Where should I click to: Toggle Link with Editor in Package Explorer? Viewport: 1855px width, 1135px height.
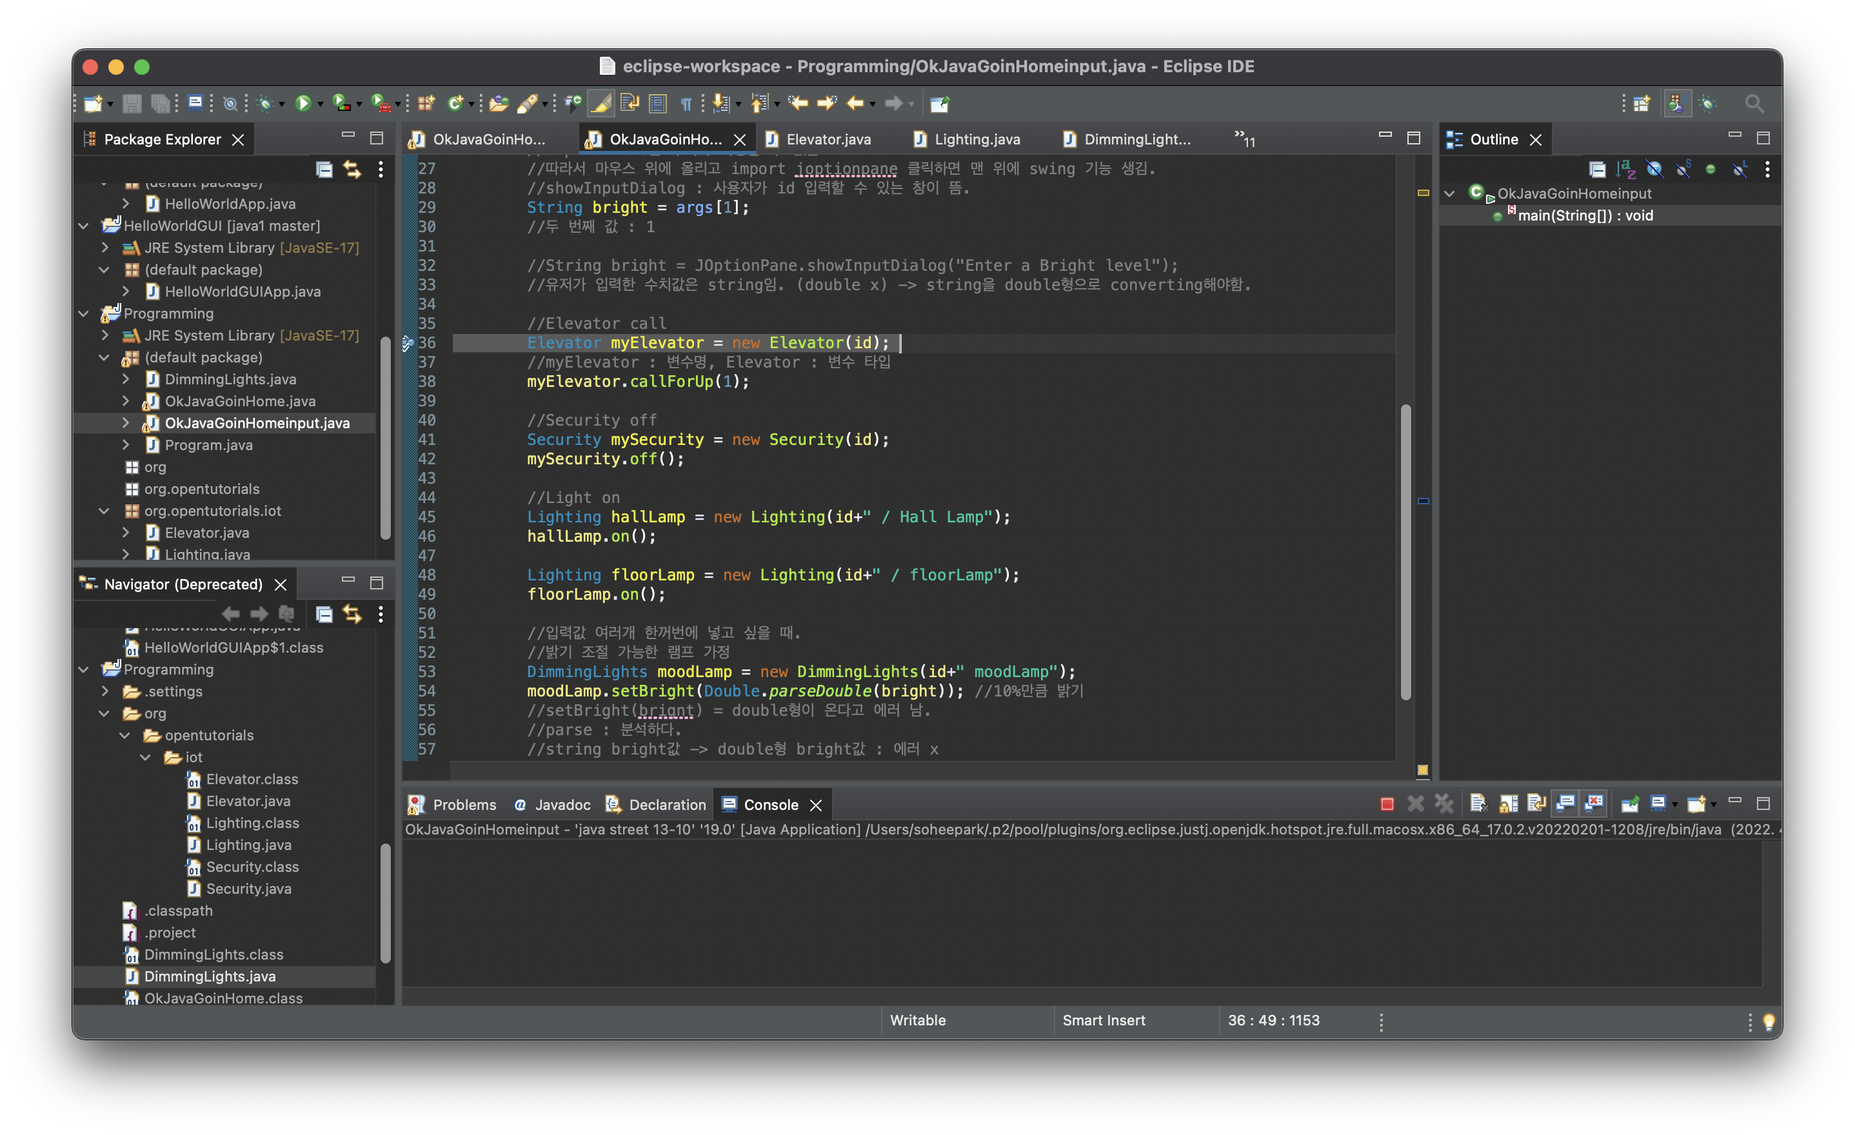click(352, 170)
